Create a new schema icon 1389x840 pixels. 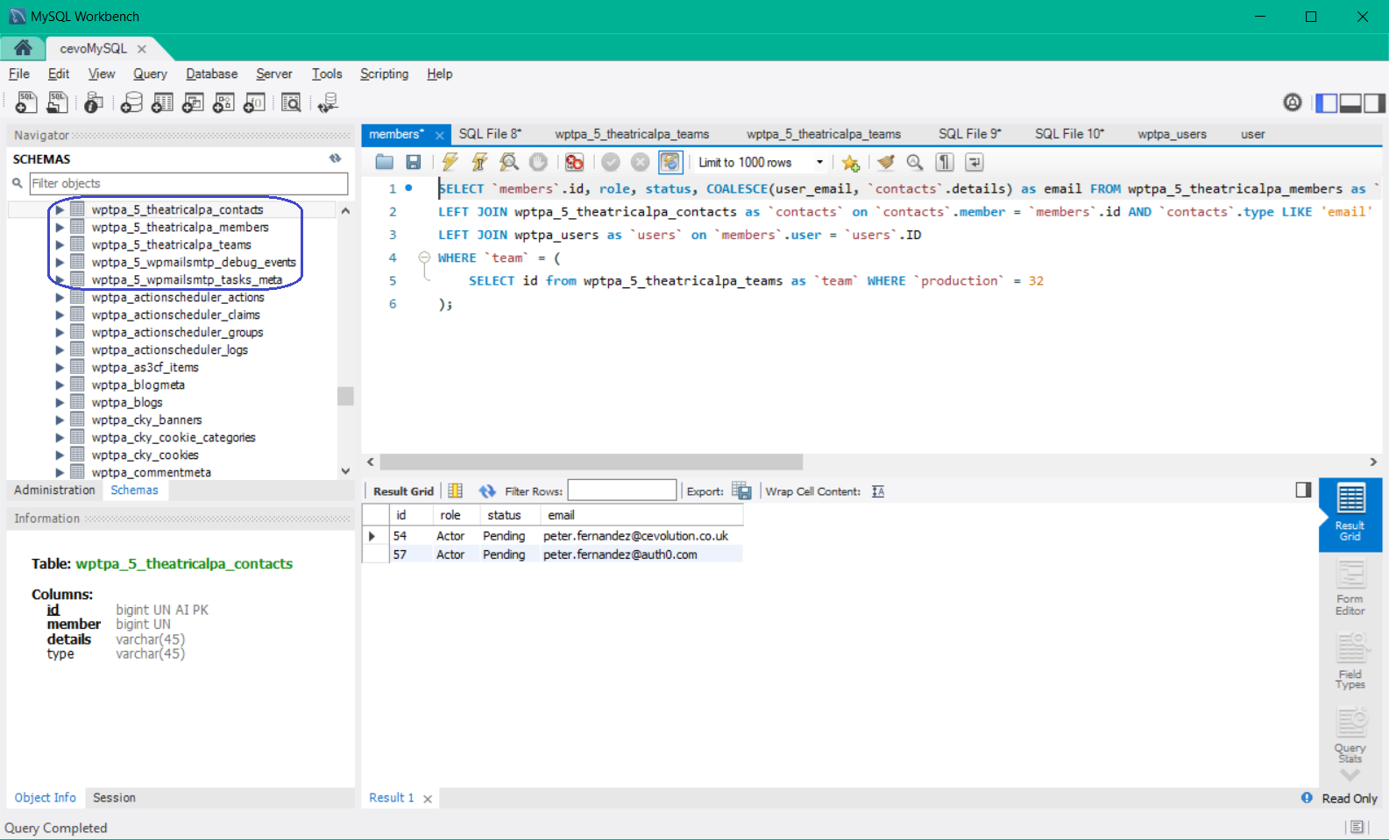(x=131, y=102)
